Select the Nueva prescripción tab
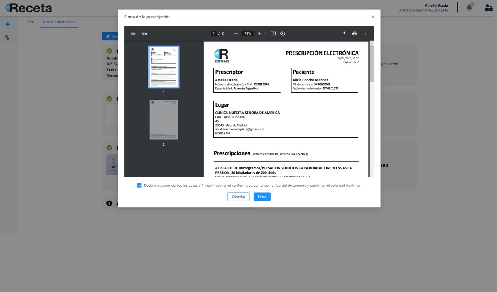 coord(59,22)
